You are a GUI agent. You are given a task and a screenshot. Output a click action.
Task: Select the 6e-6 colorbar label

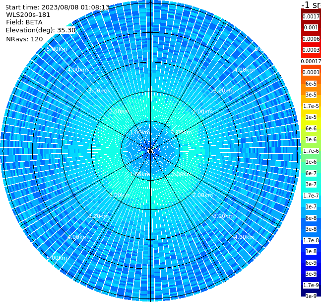pos(311,128)
